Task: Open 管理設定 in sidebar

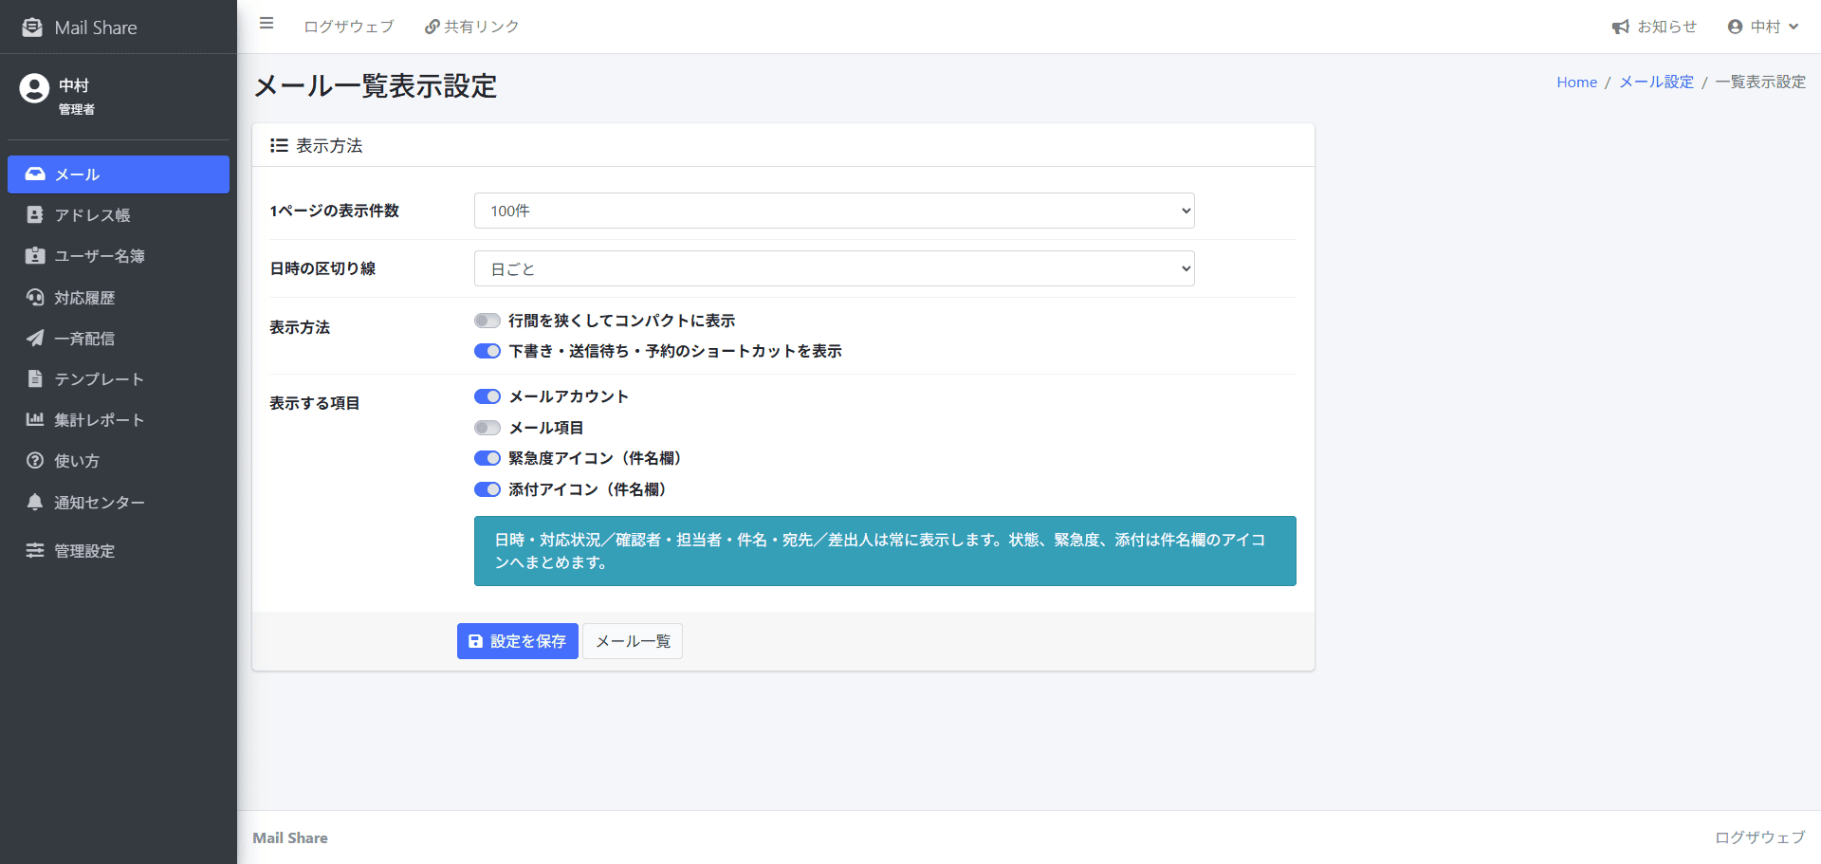Action: pos(119,551)
